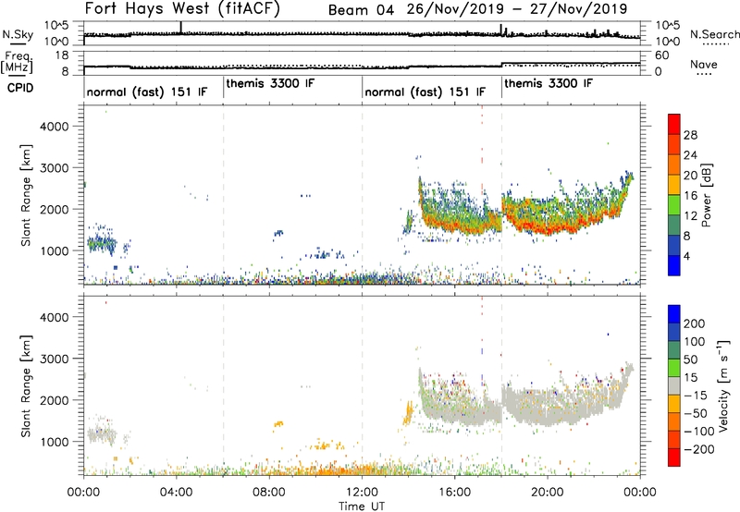Click the 'N.Sky' legend label
The width and height of the screenshot is (740, 512).
tap(18, 34)
